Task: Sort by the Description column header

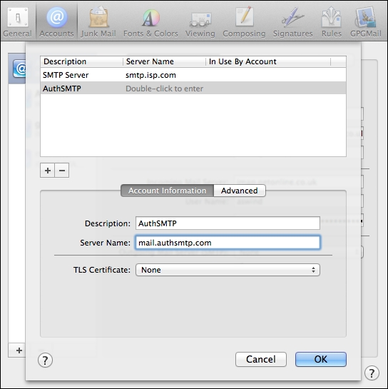Action: [82, 61]
